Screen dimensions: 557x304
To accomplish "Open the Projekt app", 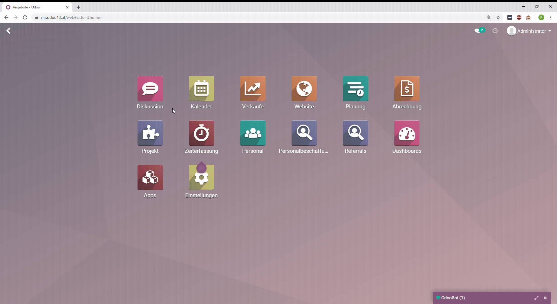I will coord(150,133).
